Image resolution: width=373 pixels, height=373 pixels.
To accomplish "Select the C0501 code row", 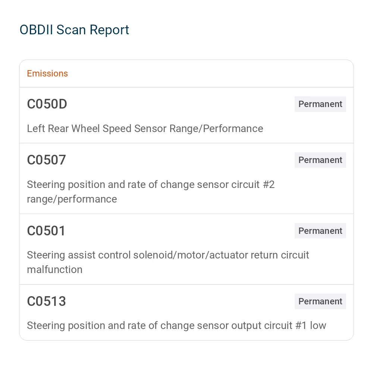I will pyautogui.click(x=186, y=249).
